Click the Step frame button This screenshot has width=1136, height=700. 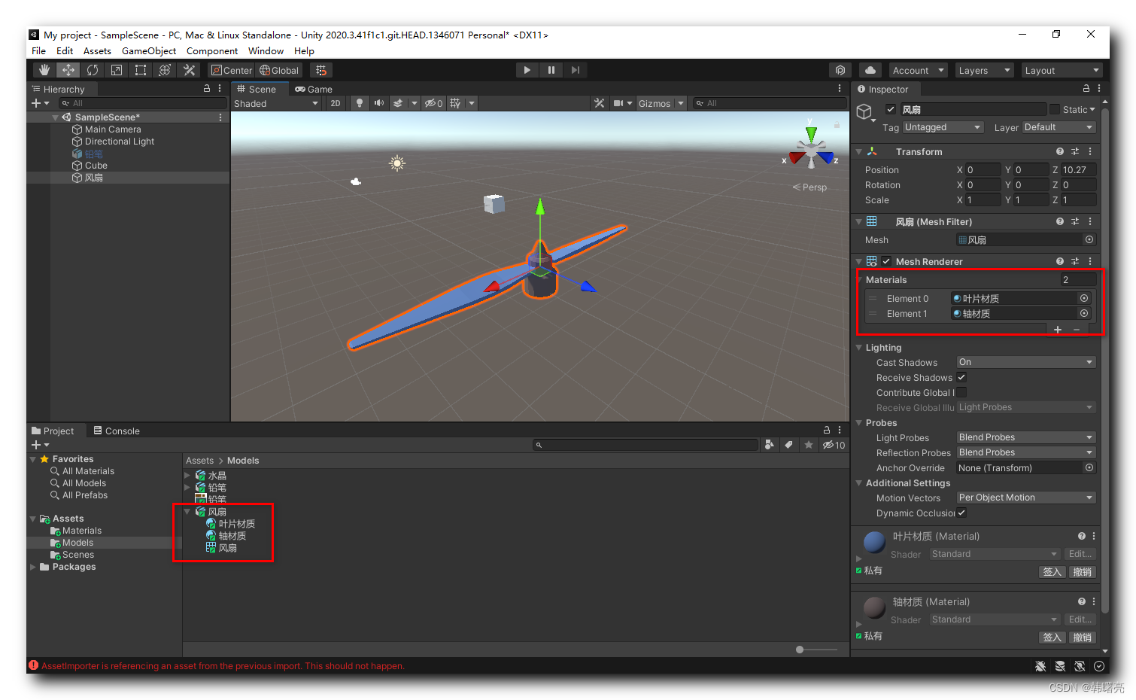point(576,70)
